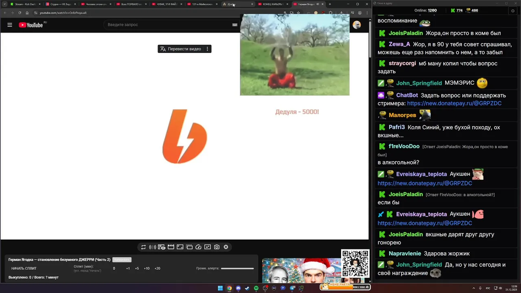Viewport: 521px width, 293px height.
Task: Click the "Копировать" copy button
Action: pyautogui.click(x=122, y=260)
